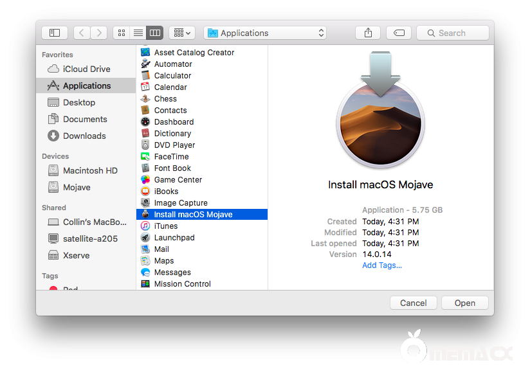This screenshot has width=530, height=367.
Task: Click the Share toolbar icon
Action: coord(368,33)
